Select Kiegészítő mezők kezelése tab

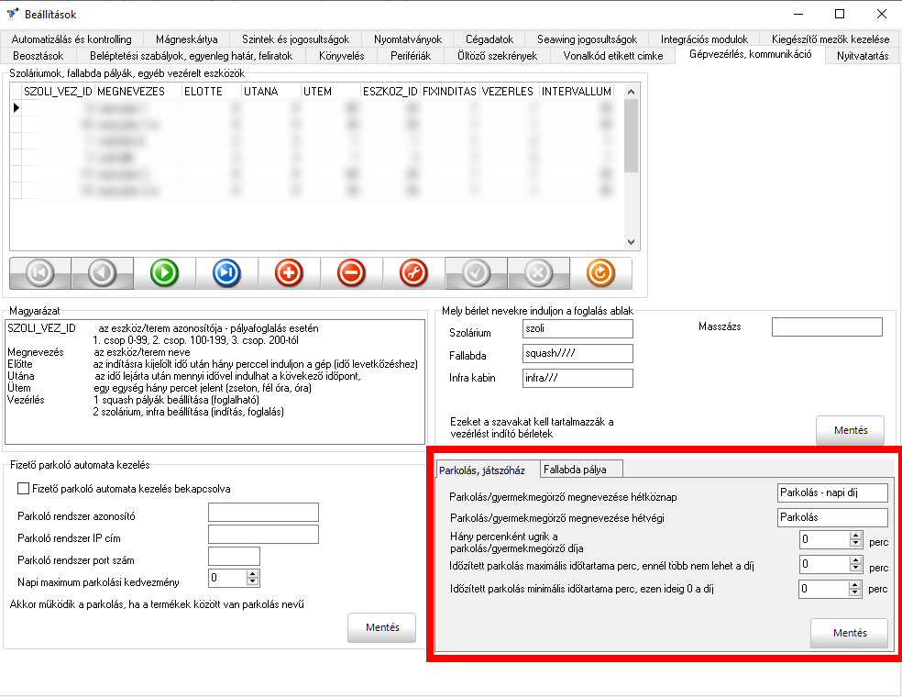click(830, 39)
